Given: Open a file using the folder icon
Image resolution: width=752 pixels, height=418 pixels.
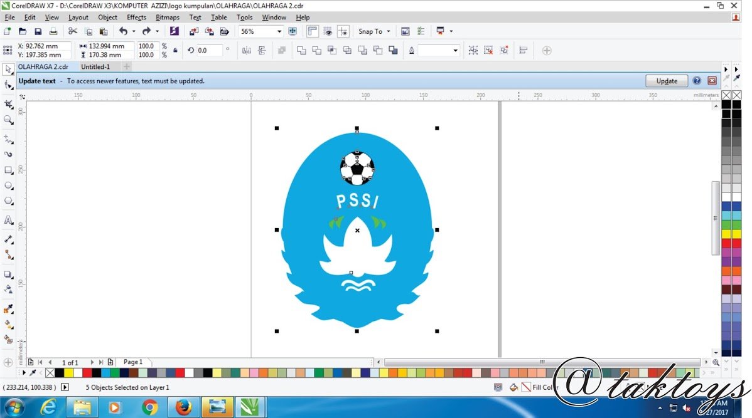Looking at the screenshot, I should tap(23, 31).
